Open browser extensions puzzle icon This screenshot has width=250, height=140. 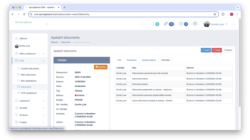click(x=223, y=14)
